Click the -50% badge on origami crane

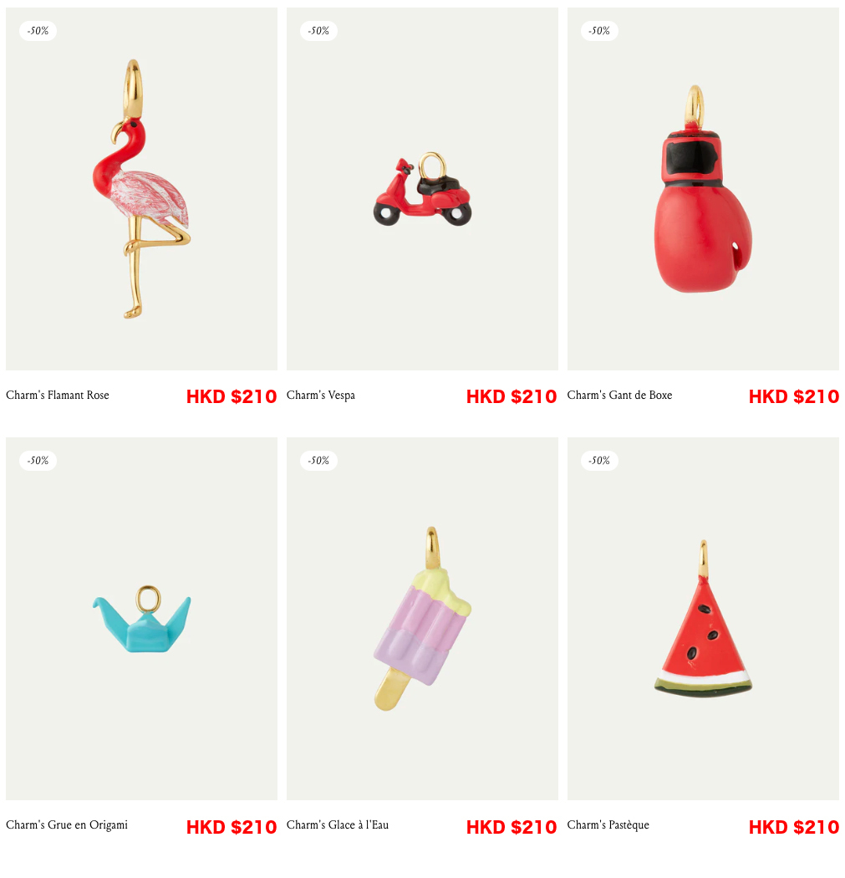pos(38,461)
